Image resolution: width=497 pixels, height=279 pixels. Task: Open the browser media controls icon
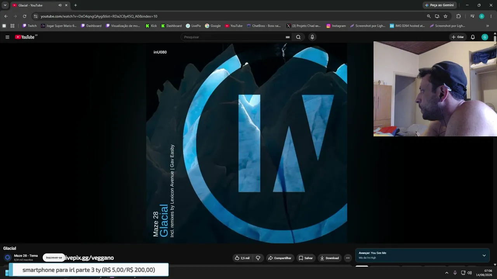(x=472, y=16)
